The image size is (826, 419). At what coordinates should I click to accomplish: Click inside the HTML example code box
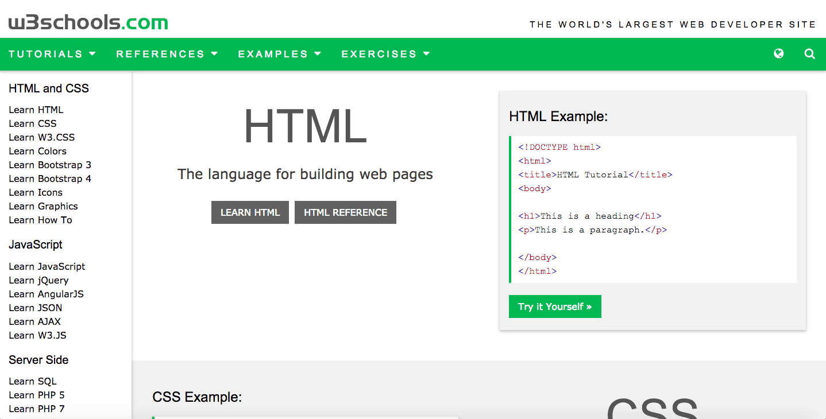(x=653, y=209)
